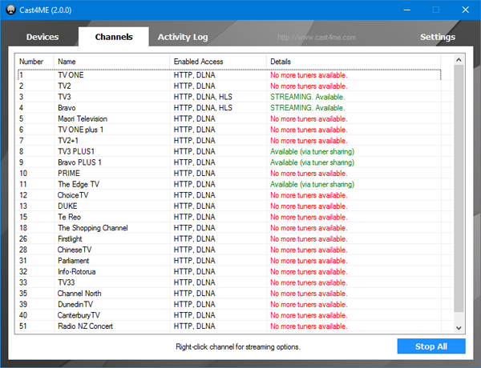Close the Cast4ME window
The height and width of the screenshot is (368, 481).
[x=465, y=10]
